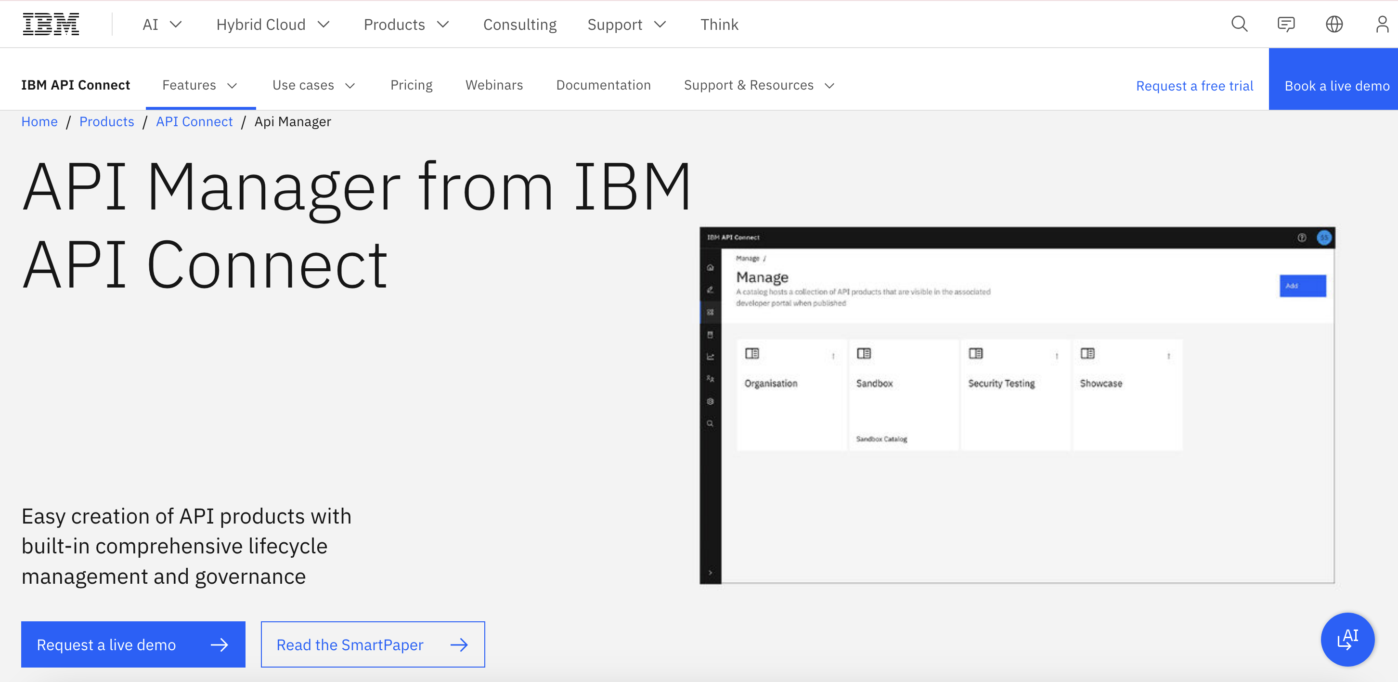1398x682 pixels.
Task: Click the settings icon in screenshot sidebar
Action: tap(711, 401)
